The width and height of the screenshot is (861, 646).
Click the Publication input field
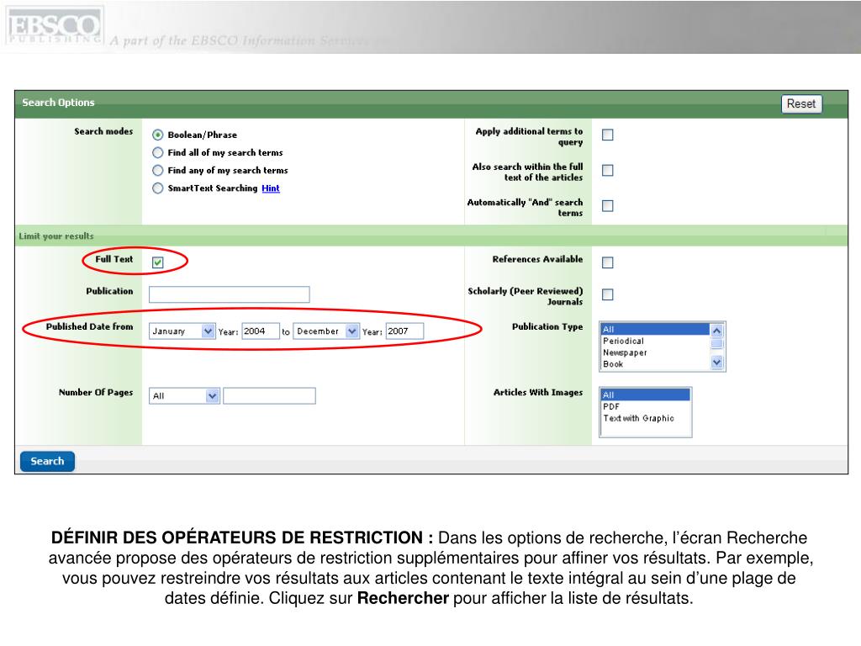tap(229, 294)
